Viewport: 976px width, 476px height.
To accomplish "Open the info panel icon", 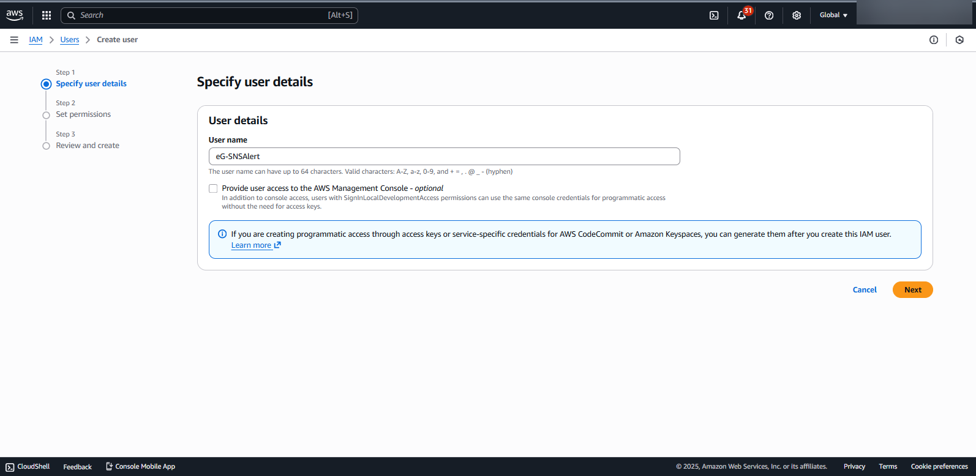I will pyautogui.click(x=934, y=40).
